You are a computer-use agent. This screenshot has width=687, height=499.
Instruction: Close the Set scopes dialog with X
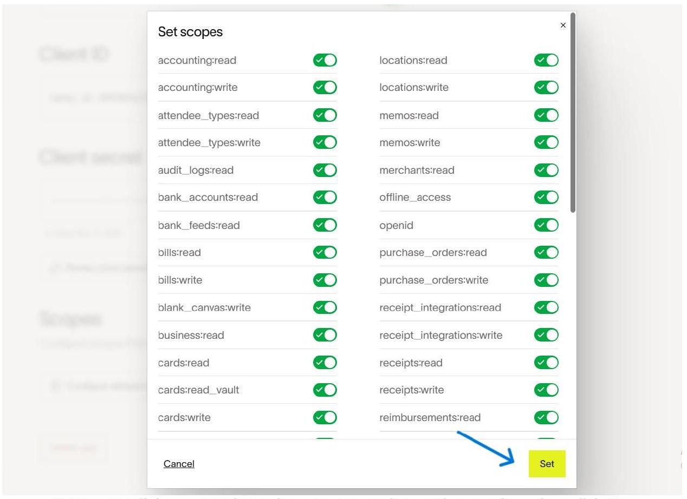pos(563,25)
